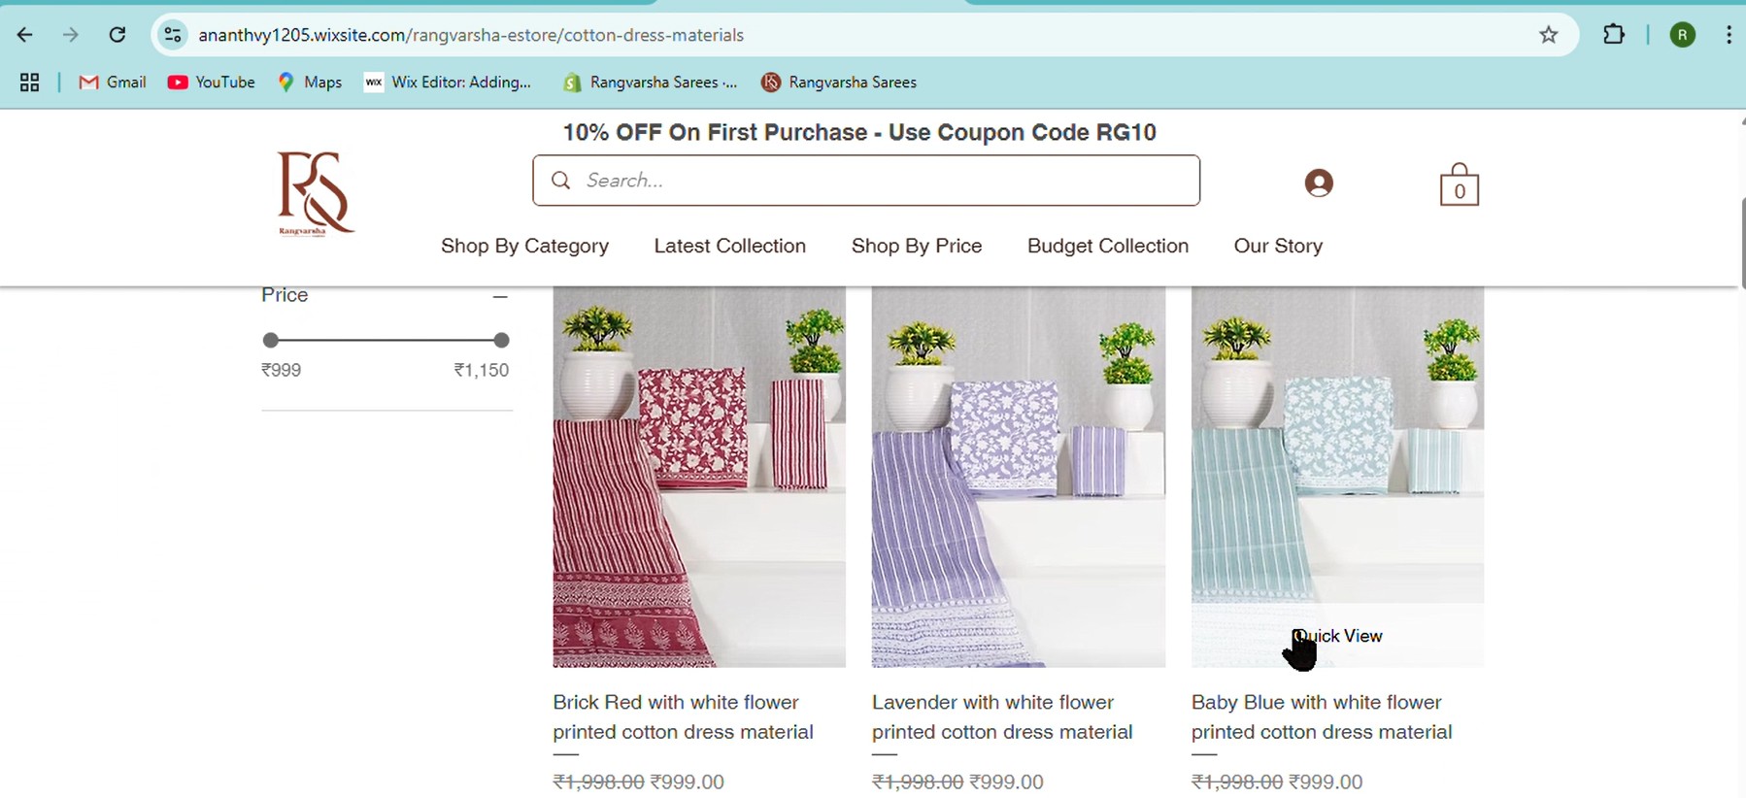The height and width of the screenshot is (798, 1746).
Task: Reload the page
Action: point(118,35)
